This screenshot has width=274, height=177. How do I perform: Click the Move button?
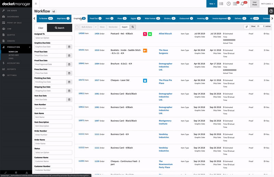[102, 27]
